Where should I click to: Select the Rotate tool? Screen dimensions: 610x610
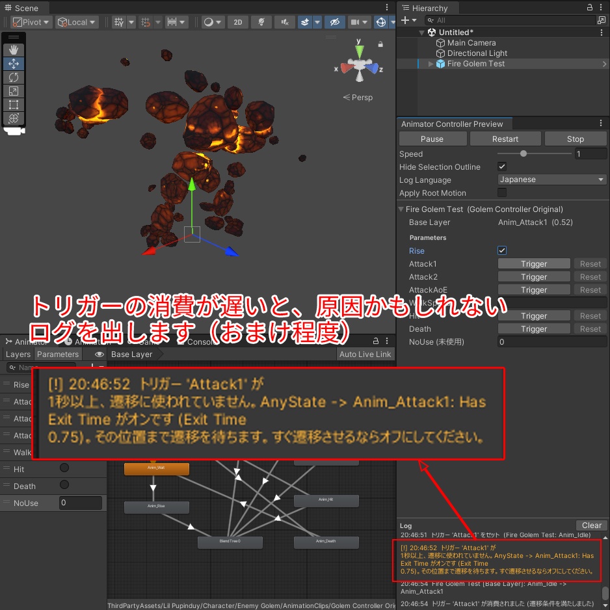click(x=14, y=77)
